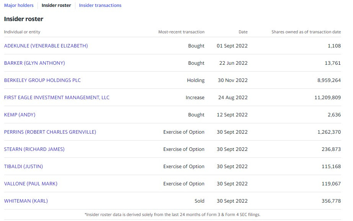Click 'Exercise of Option' in the Tibaldi row

click(x=184, y=167)
